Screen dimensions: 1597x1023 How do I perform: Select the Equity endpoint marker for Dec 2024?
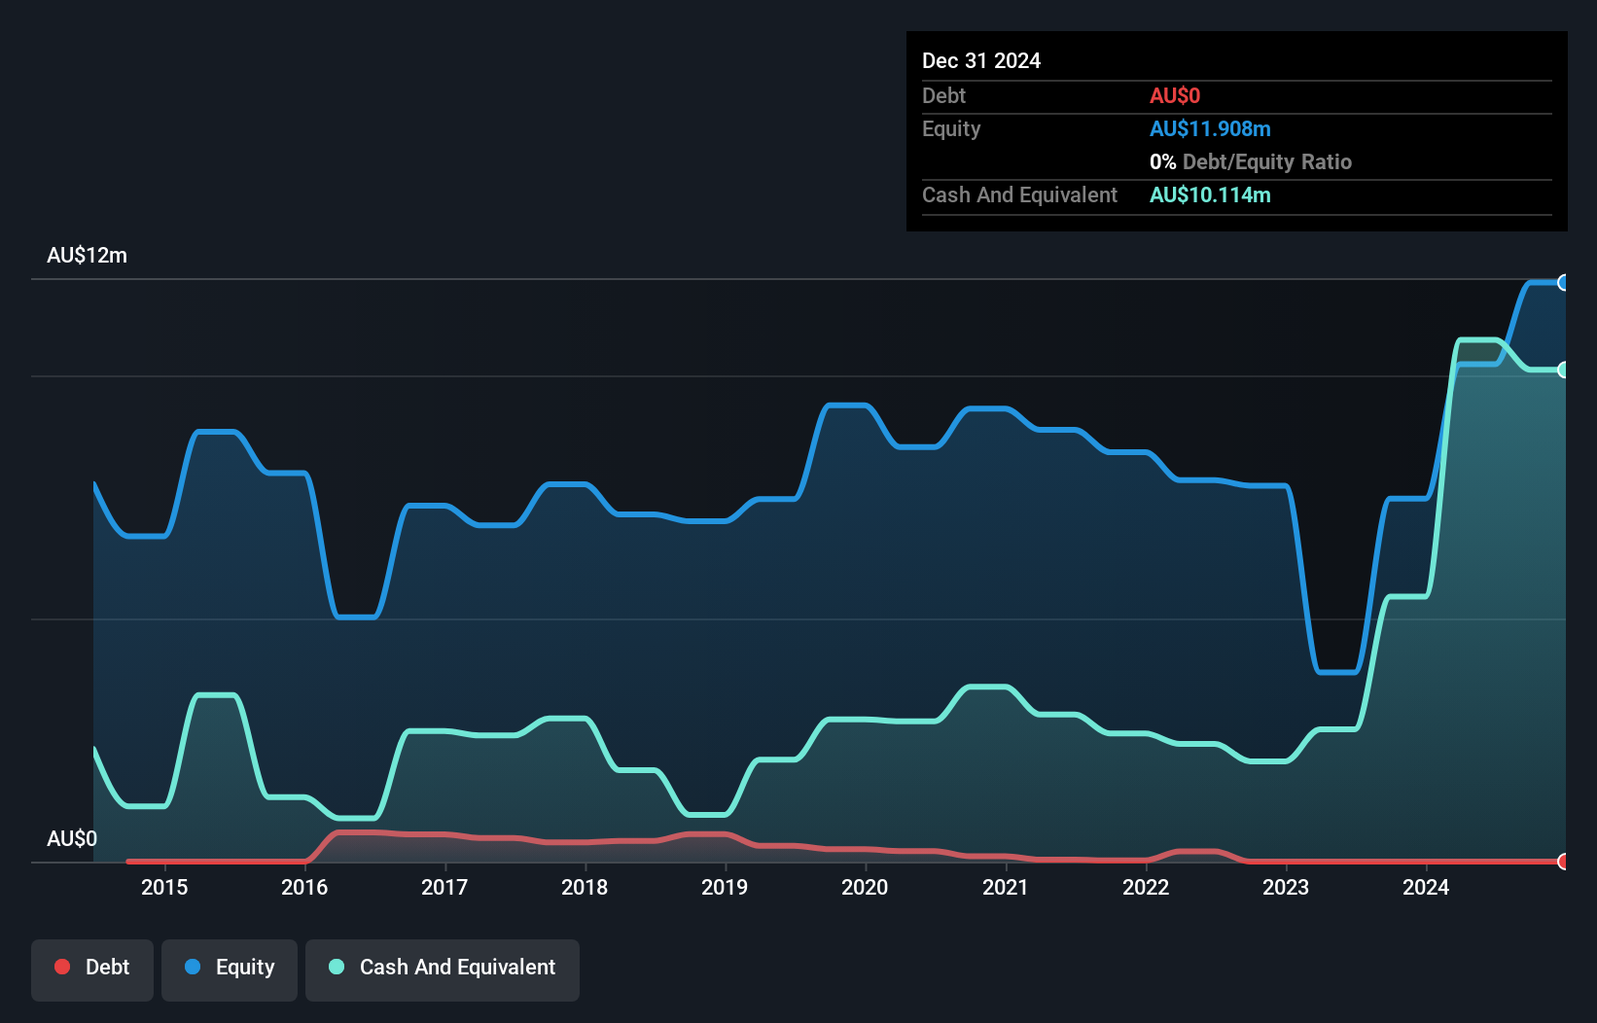(x=1564, y=283)
